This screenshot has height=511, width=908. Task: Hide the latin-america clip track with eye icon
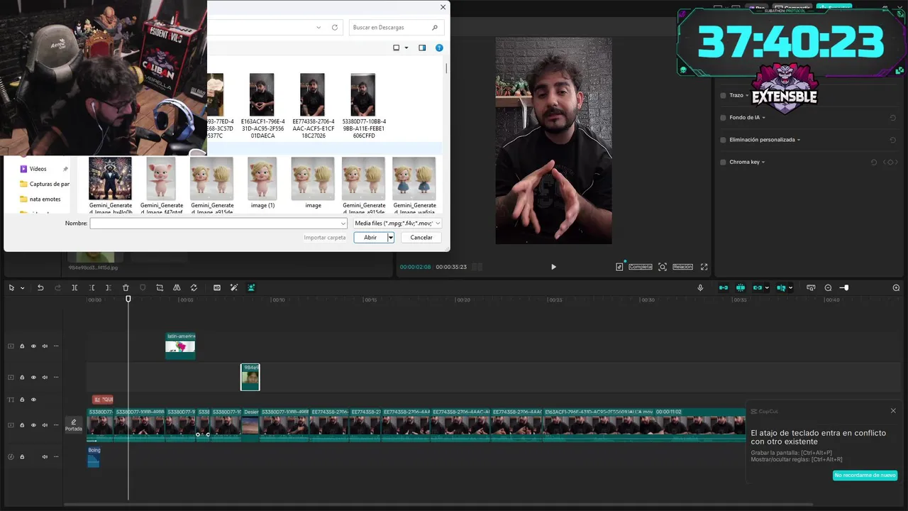(x=33, y=346)
